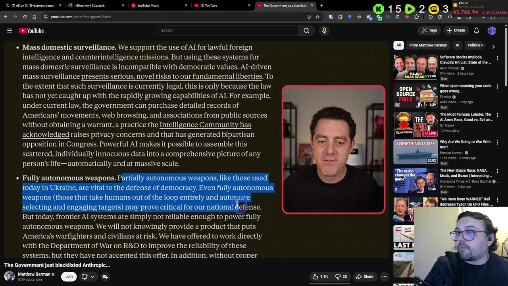This screenshot has width=508, height=286.
Task: Click the Firership channel name
Action: point(445,97)
